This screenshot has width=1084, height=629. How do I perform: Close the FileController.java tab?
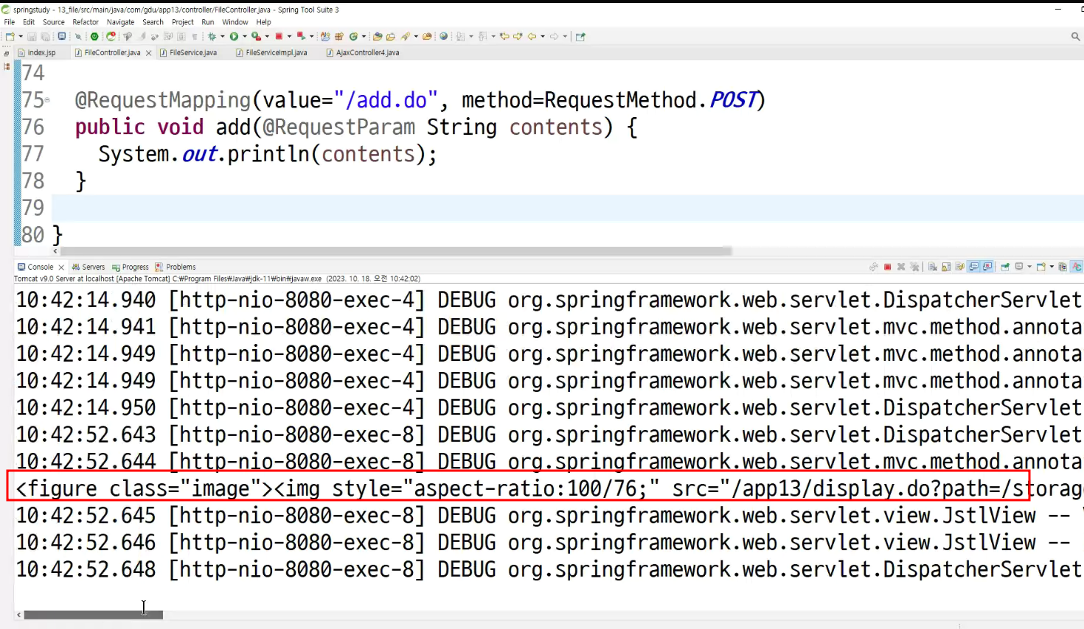click(x=148, y=53)
